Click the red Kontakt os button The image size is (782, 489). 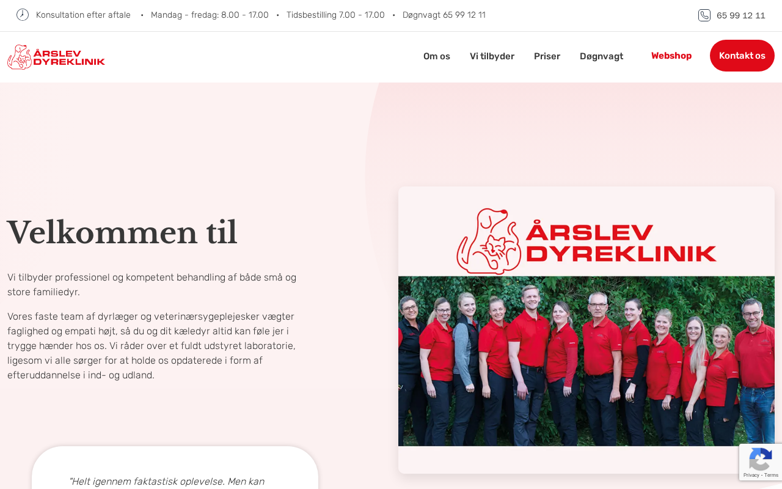click(x=742, y=56)
